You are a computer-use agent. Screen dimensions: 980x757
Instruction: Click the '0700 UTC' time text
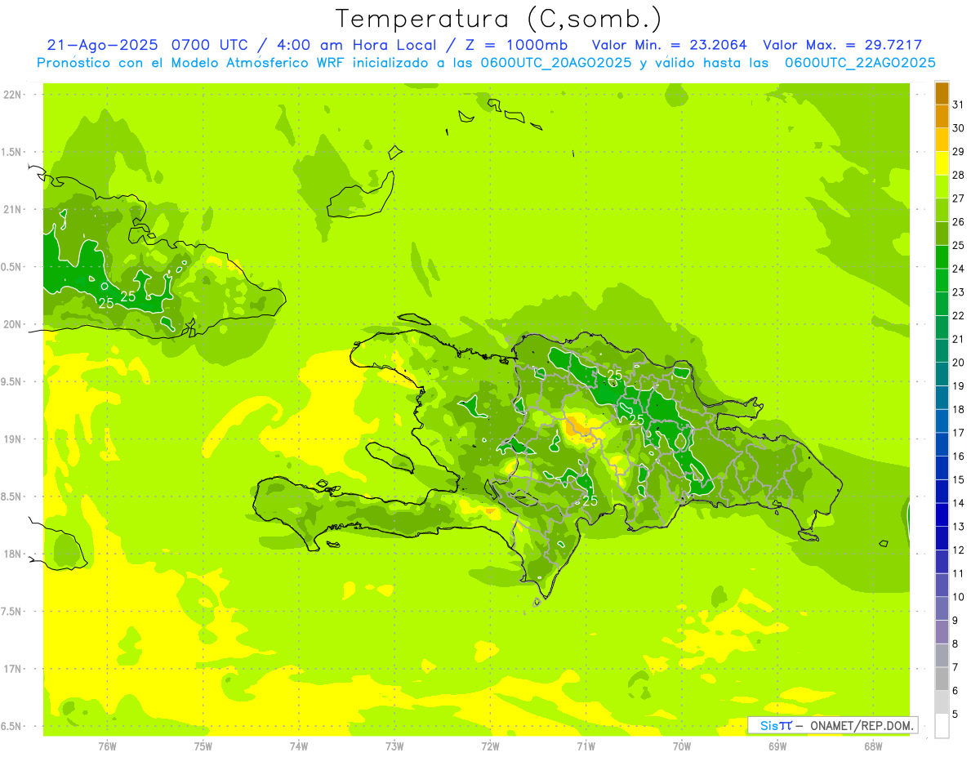[x=212, y=45]
